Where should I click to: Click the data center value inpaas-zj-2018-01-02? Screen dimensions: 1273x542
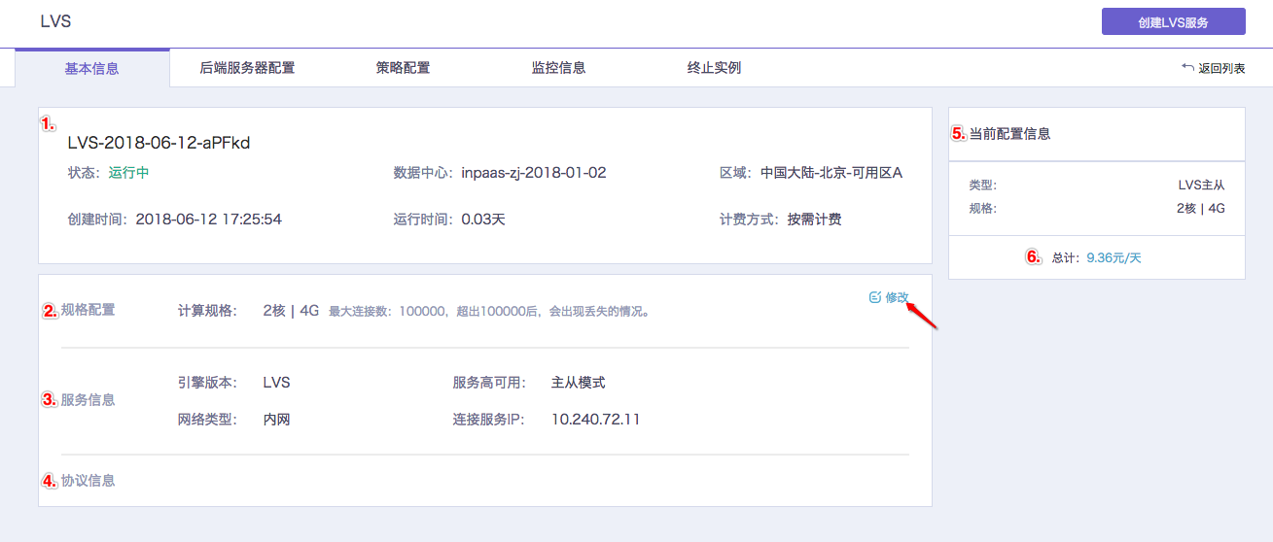534,173
